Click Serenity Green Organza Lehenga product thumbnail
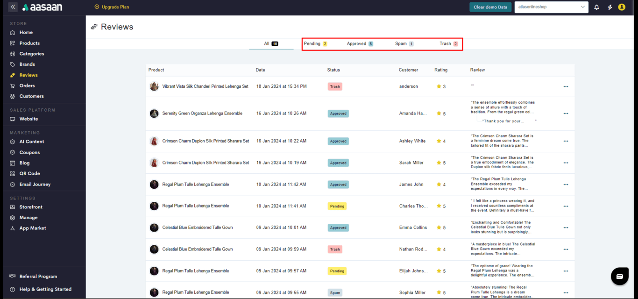The image size is (638, 299). [x=154, y=114]
